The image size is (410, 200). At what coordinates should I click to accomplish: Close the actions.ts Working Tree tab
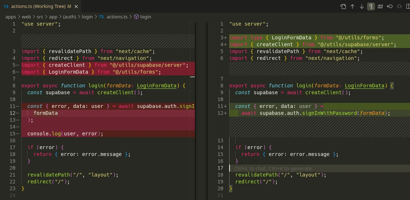[77, 6]
